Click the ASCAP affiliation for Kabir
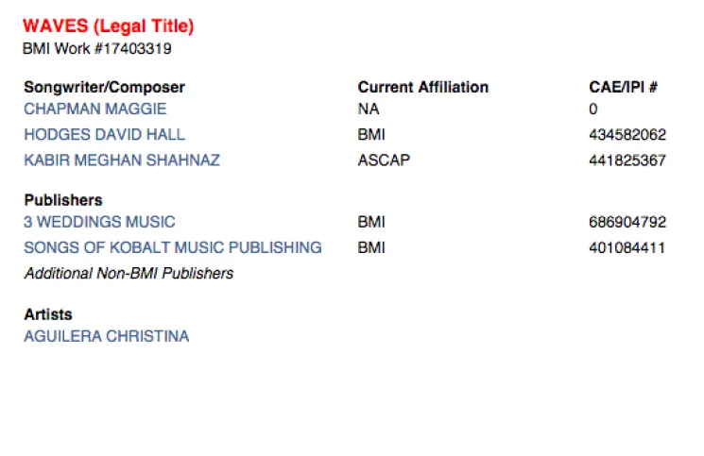 [384, 160]
